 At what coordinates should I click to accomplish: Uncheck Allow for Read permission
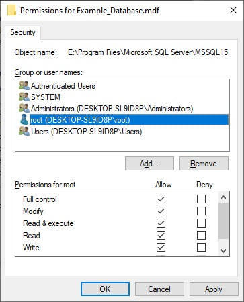161,235
